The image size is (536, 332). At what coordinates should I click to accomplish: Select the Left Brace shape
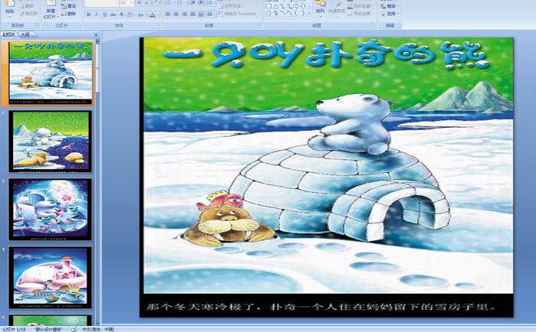pos(296,13)
